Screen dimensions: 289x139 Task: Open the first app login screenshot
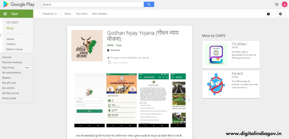point(89,100)
